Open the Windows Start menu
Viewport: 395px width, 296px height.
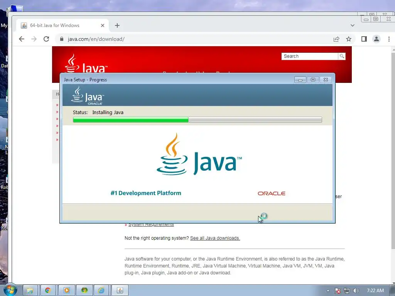click(x=10, y=290)
